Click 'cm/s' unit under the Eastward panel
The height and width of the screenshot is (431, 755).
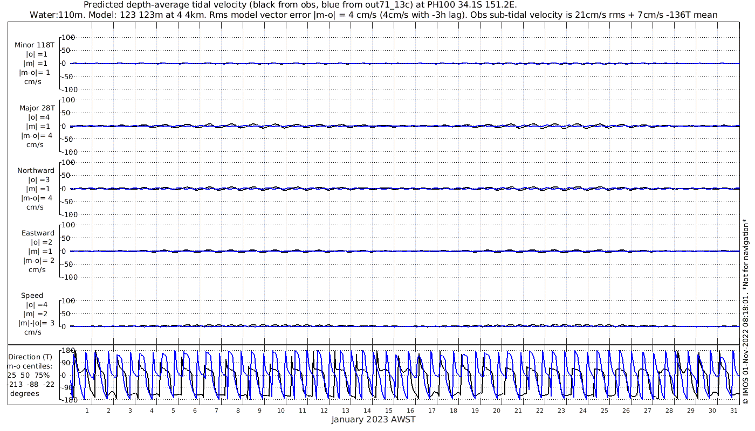point(37,269)
